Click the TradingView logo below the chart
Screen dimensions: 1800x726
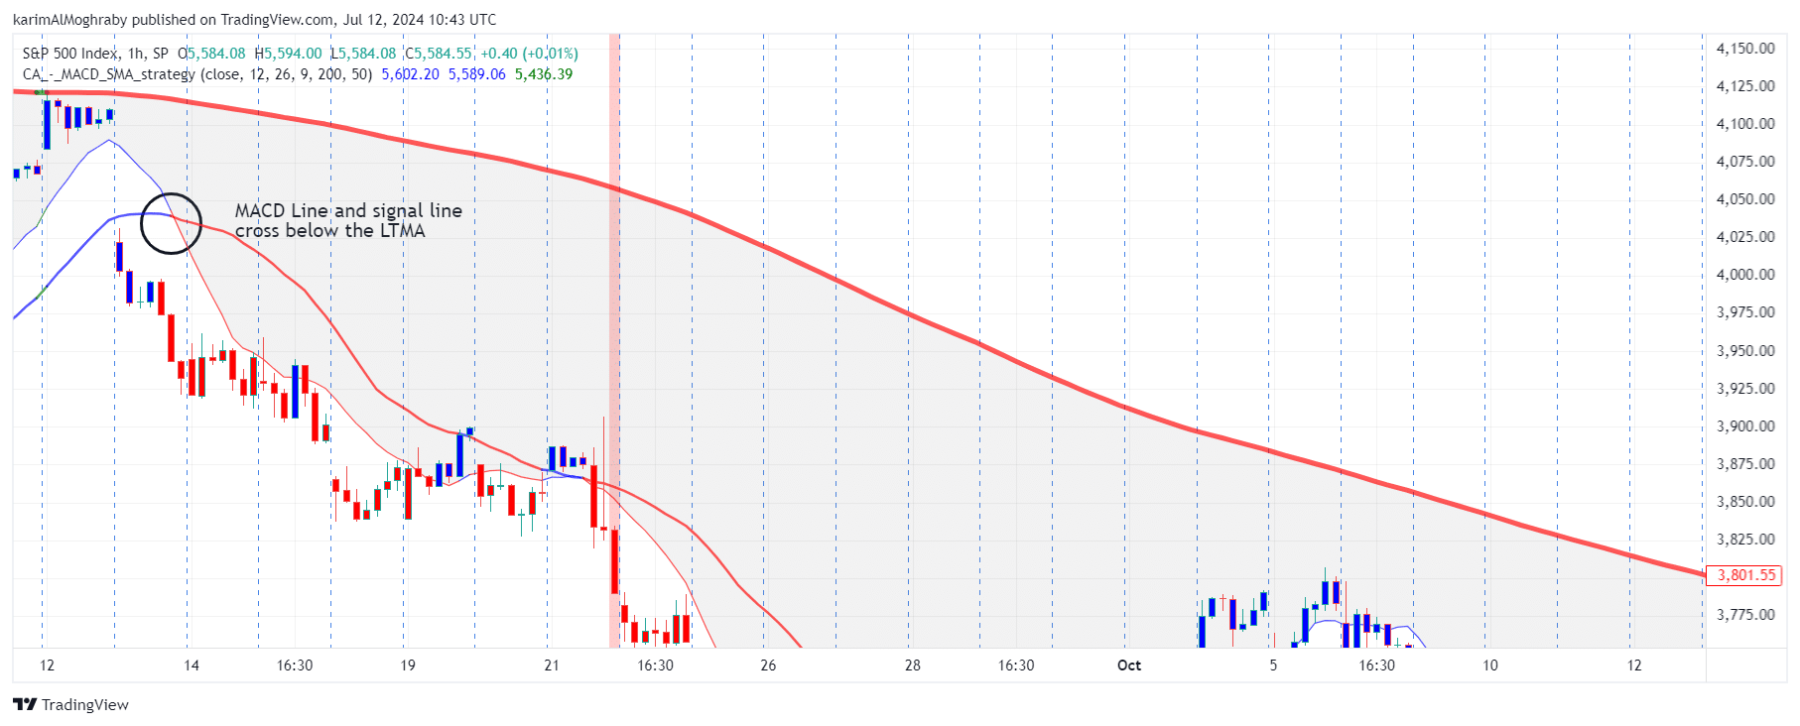tap(70, 704)
